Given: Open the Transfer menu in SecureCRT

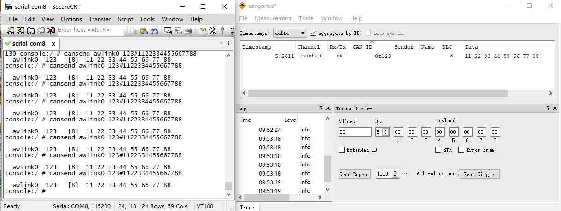Looking at the screenshot, I should pyautogui.click(x=100, y=19).
